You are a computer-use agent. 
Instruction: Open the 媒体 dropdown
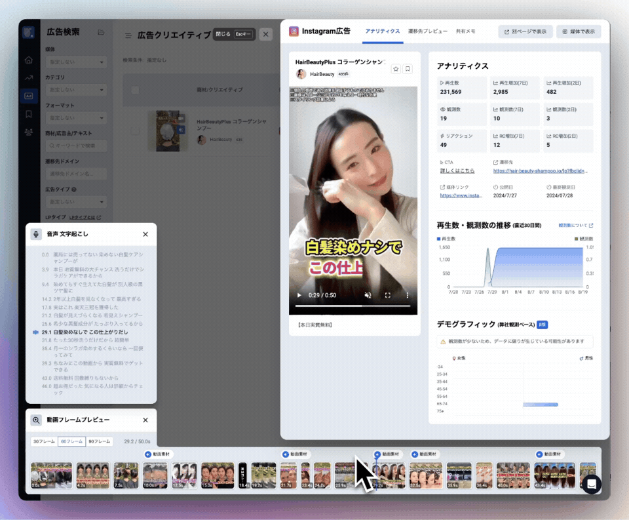point(76,62)
